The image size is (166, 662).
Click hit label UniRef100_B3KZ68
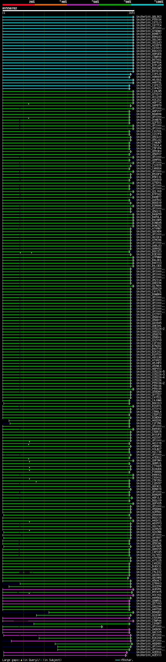pyautogui.click(x=149, y=638)
